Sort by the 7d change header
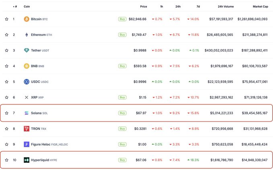Viewport: 273px width, 170px height. (198, 6)
